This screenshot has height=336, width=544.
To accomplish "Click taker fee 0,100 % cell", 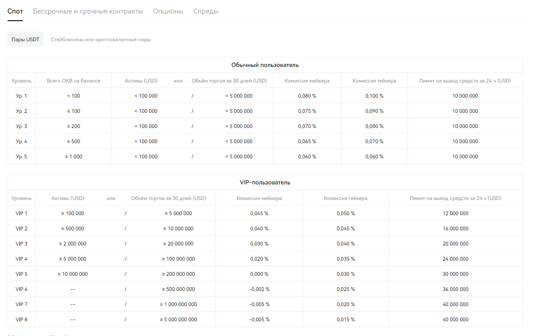I will coord(374,96).
